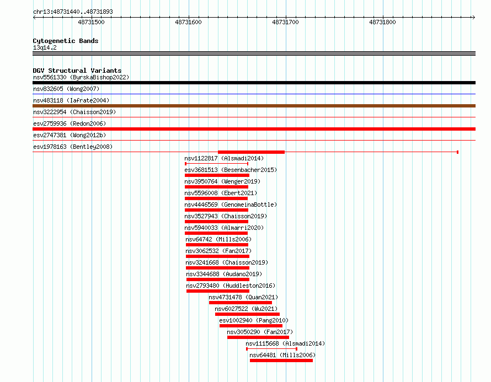Click nsv6027522 (Wu2021) label
The height and width of the screenshot is (382, 491).
click(246, 309)
